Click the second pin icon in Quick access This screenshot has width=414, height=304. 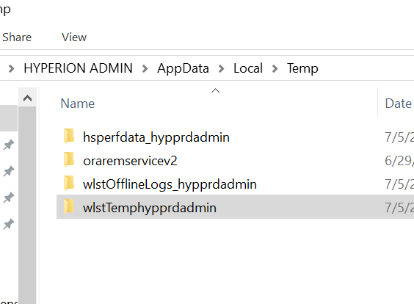click(9, 171)
